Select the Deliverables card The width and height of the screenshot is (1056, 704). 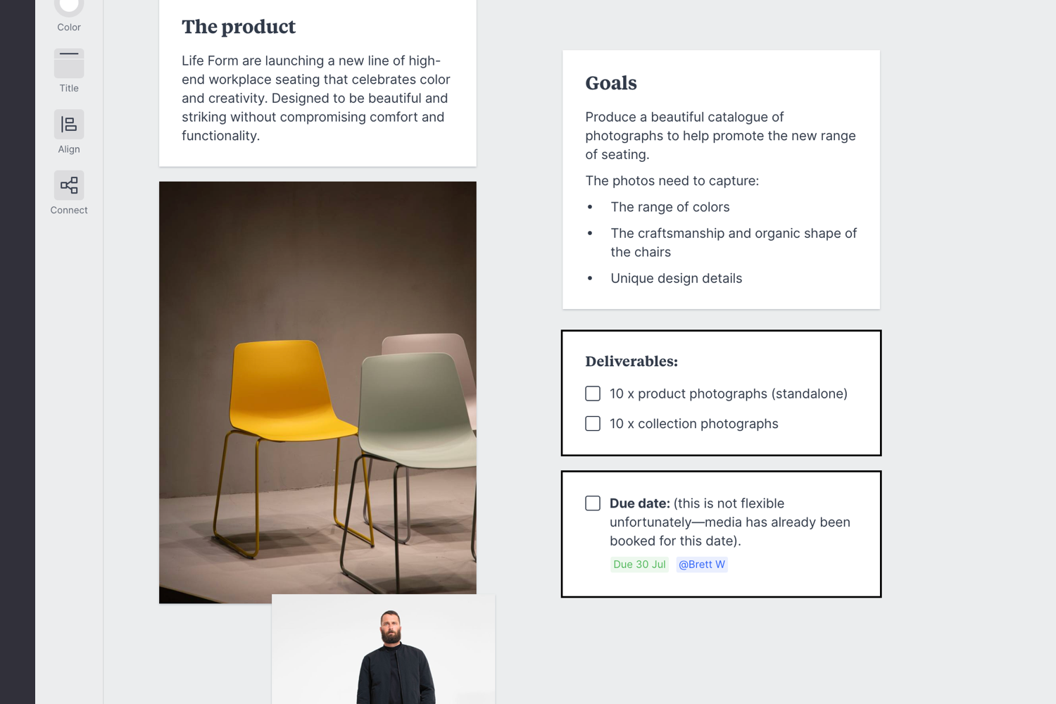click(720, 393)
